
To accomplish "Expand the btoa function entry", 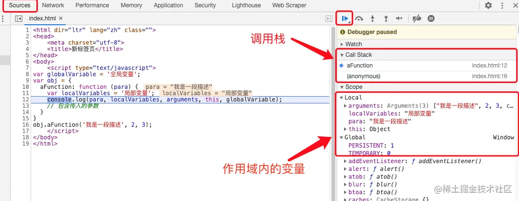I will tap(346, 192).
